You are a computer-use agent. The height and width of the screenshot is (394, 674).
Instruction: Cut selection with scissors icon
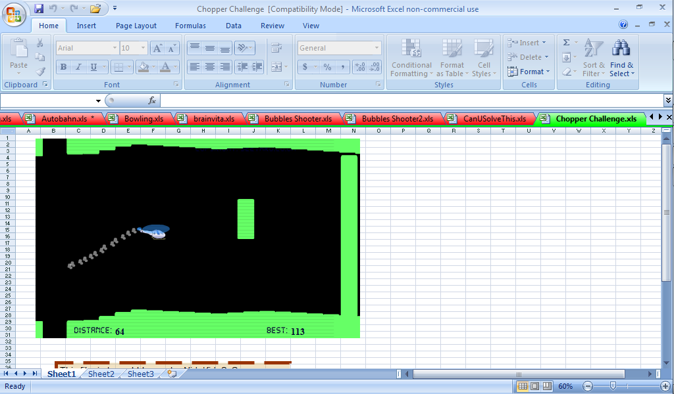pyautogui.click(x=40, y=43)
